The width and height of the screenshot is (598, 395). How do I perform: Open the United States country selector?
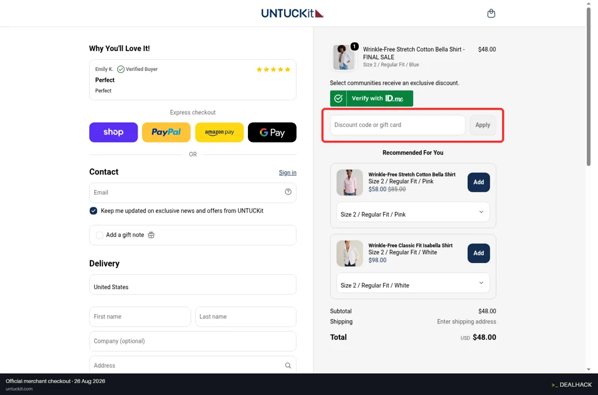[x=192, y=285]
